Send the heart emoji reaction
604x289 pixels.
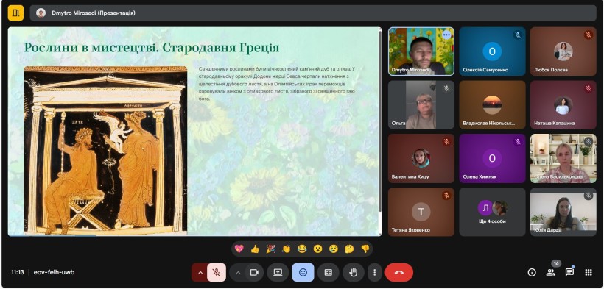click(239, 249)
